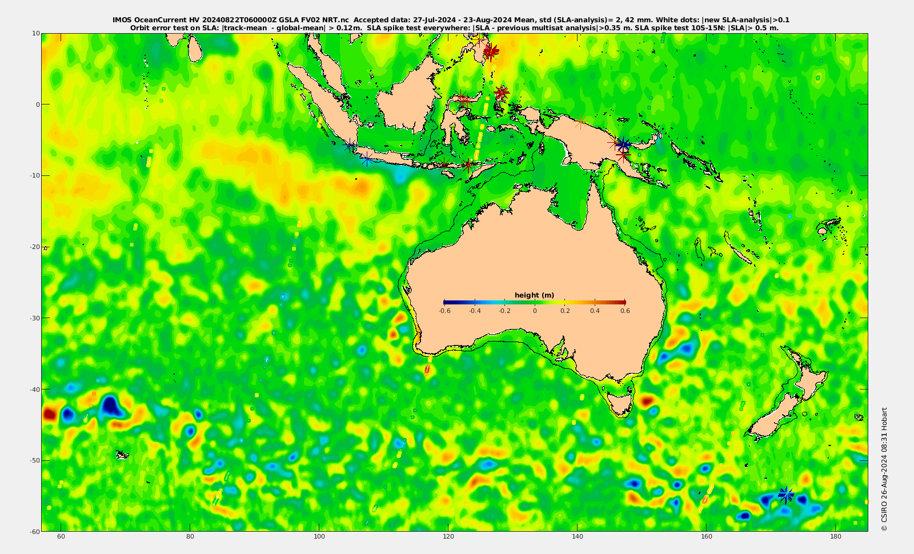914x554 pixels.
Task: Click the title line starting 'IMOS OceanCurrent HV'
Action: click(x=451, y=20)
